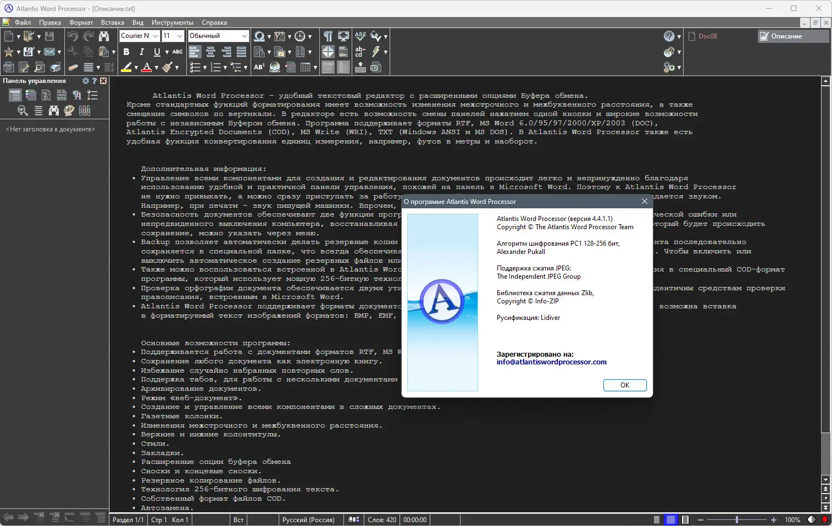Expand the bulleted list dropdown arrow
The width and height of the screenshot is (832, 526).
[204, 68]
